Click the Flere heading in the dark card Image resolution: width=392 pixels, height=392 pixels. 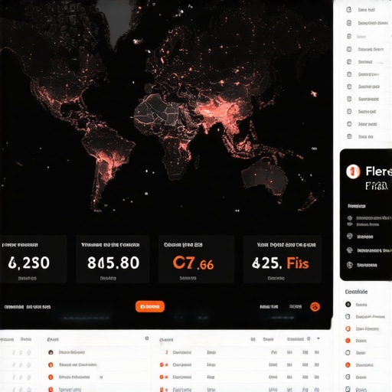point(378,171)
